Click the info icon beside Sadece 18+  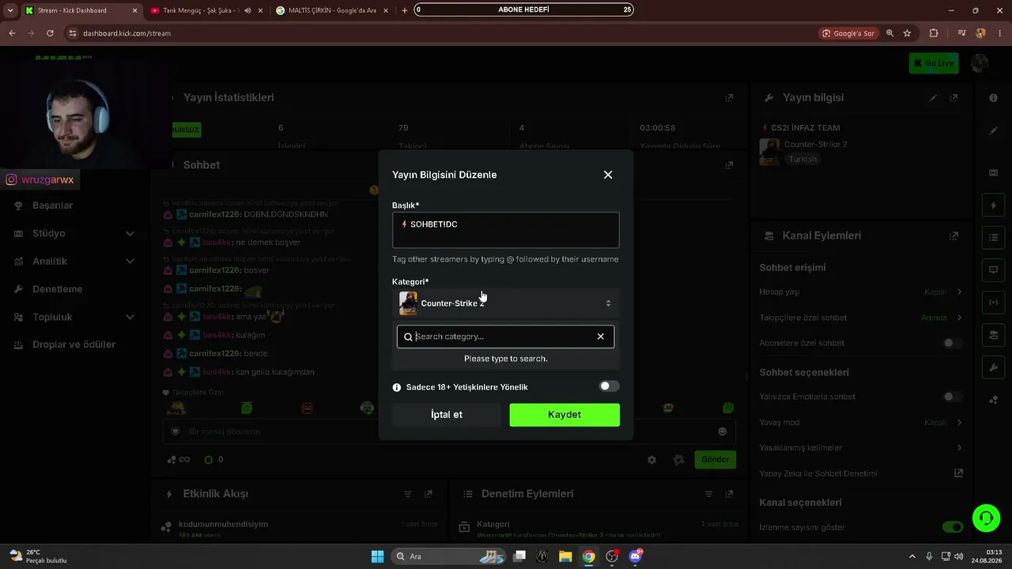397,387
